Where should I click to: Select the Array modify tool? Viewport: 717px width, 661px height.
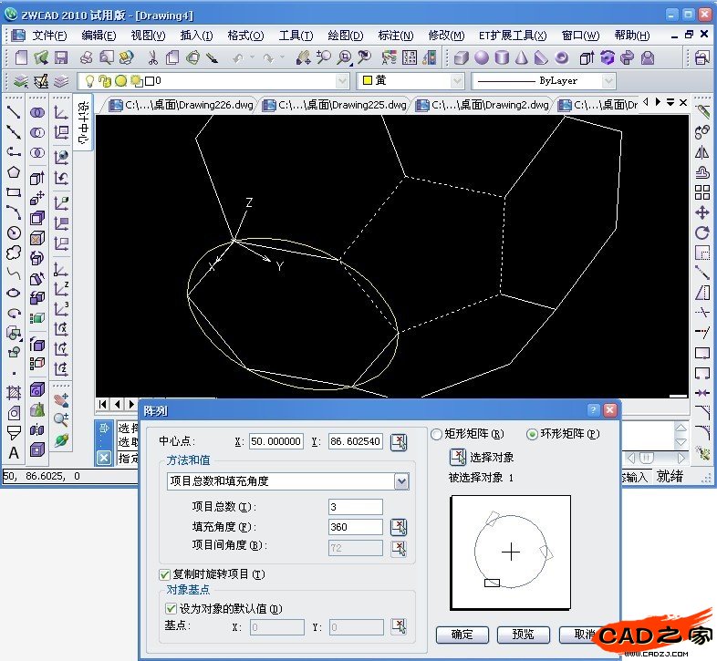coord(701,192)
